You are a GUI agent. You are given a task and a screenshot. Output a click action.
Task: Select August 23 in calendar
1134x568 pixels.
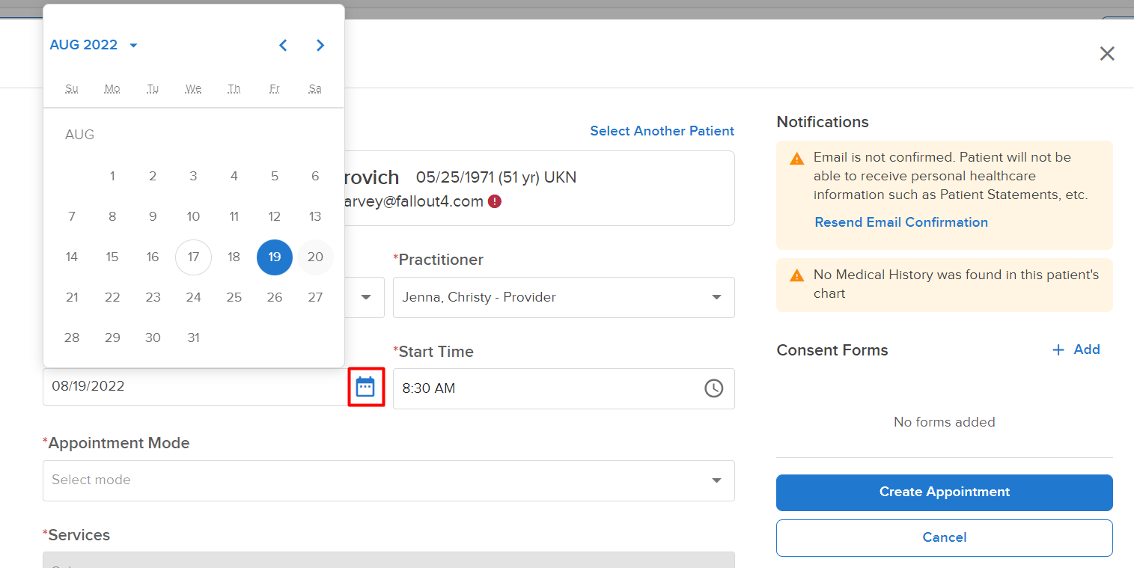coord(153,298)
